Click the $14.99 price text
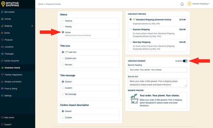 click(182, 20)
